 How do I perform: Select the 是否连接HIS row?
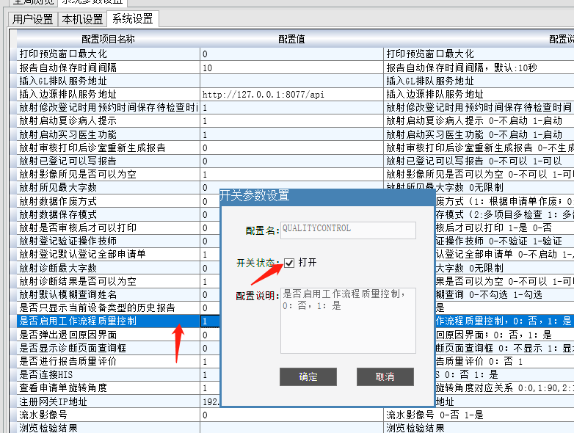coord(108,375)
